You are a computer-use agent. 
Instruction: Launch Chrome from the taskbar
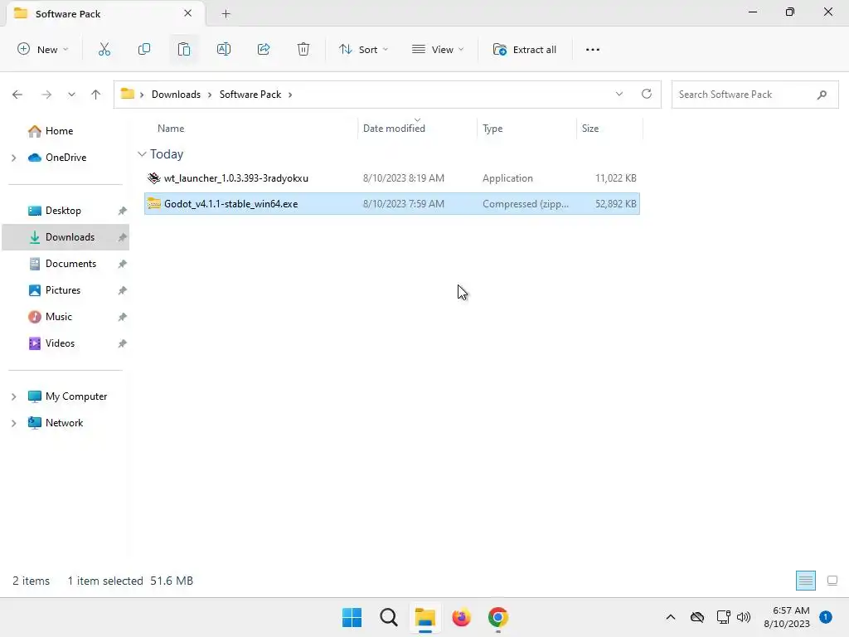498,617
